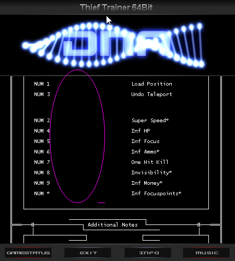Click the NUM 1 hotkey label
Screen dimensions: 235x261
(x=42, y=84)
